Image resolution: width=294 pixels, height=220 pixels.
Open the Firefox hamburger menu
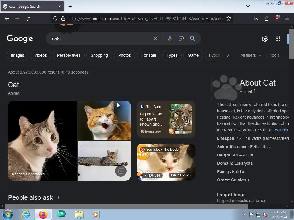click(x=287, y=18)
